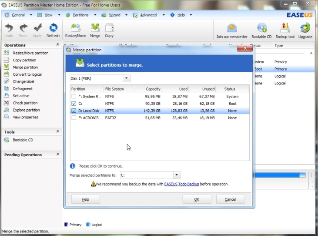Open the Wizard menu

(114, 15)
